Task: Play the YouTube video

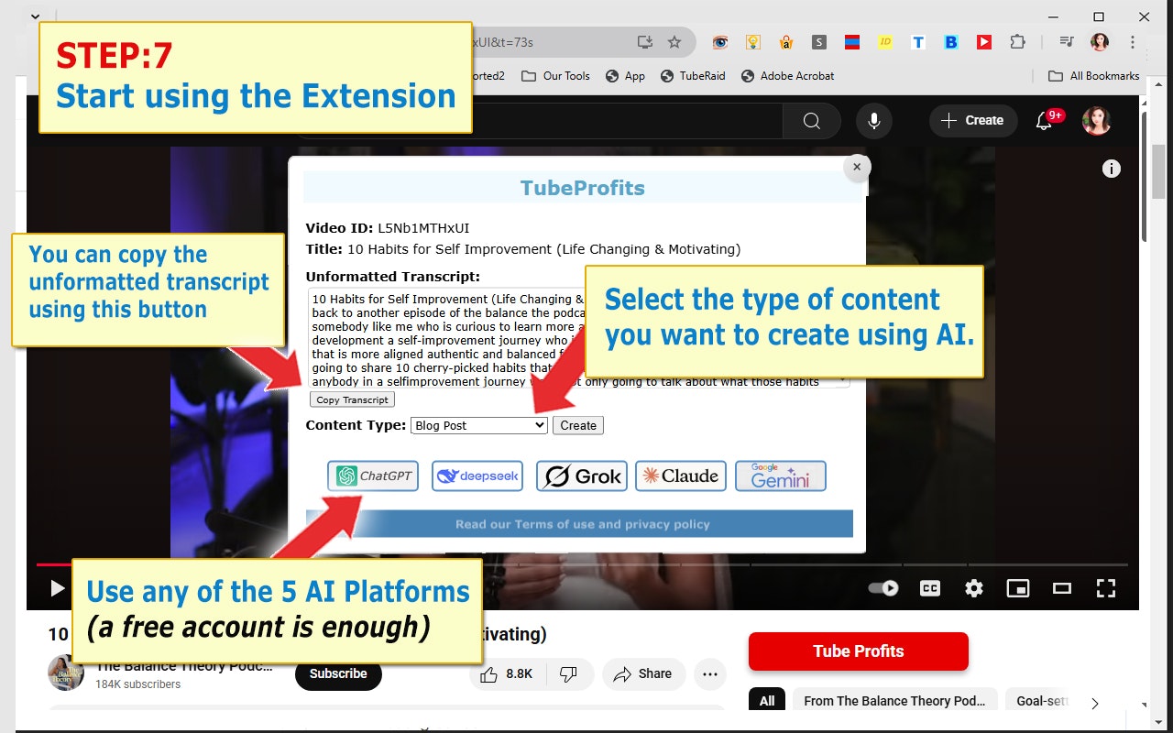Action: click(x=57, y=588)
